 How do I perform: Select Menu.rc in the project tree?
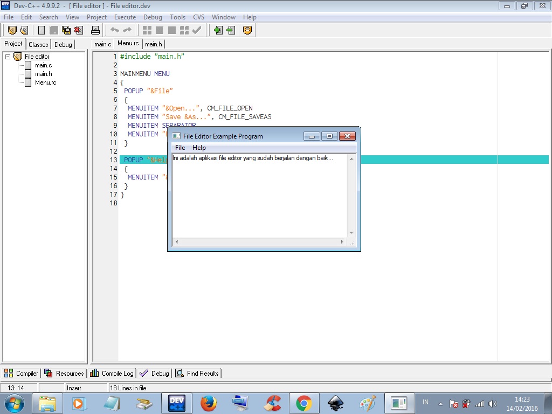tap(45, 82)
